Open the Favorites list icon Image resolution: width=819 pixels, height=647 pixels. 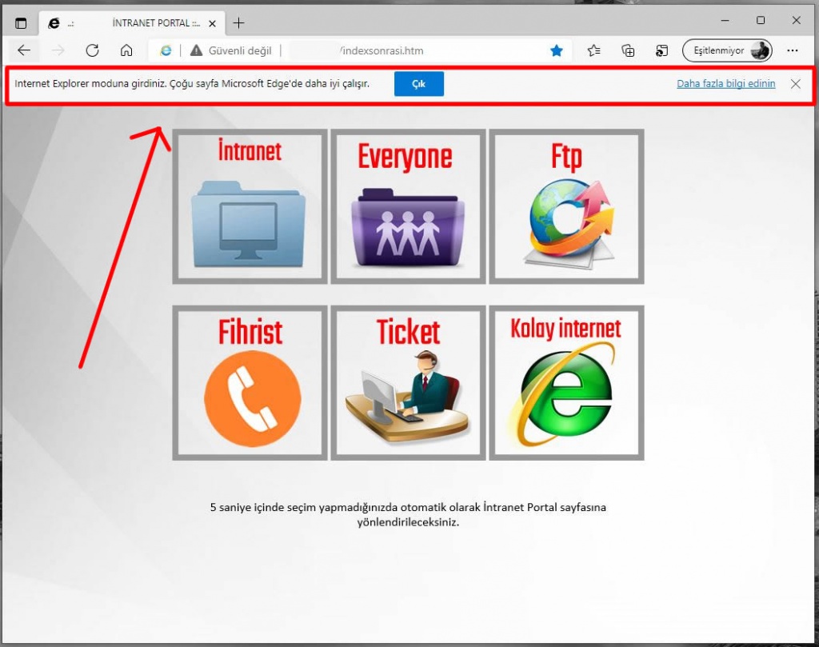[x=593, y=50]
